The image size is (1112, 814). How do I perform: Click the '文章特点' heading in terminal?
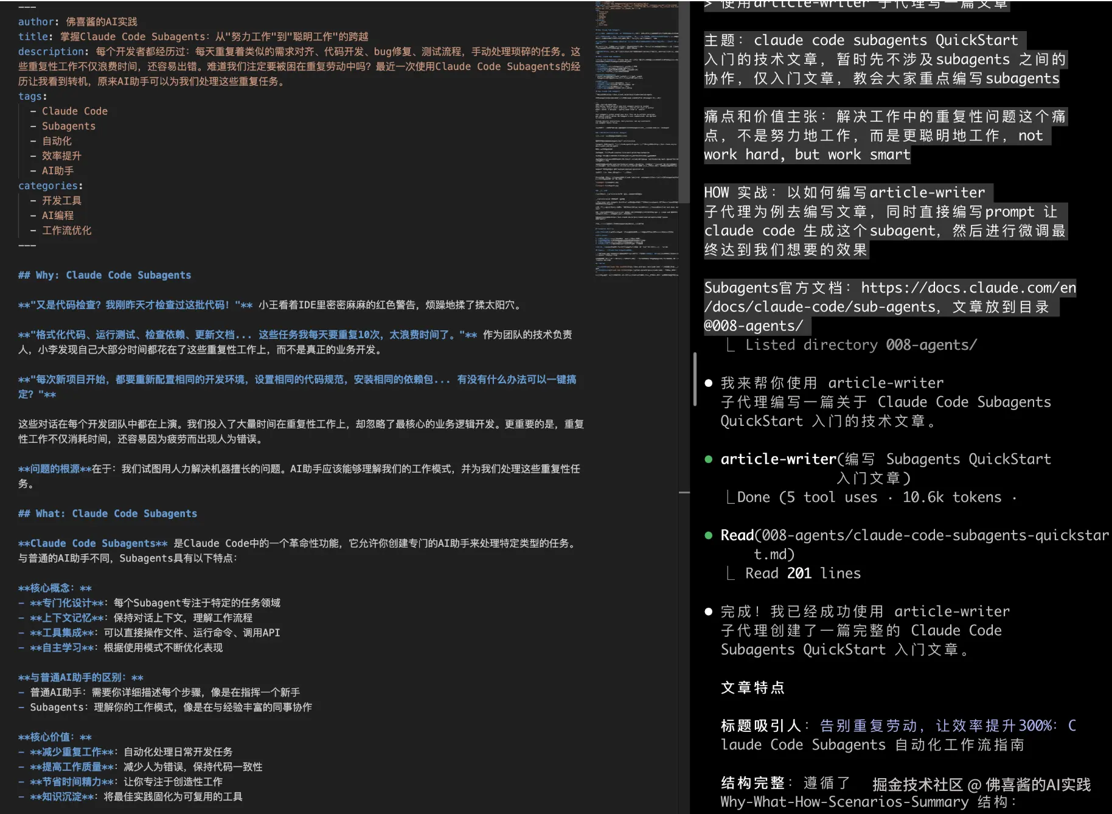click(752, 688)
